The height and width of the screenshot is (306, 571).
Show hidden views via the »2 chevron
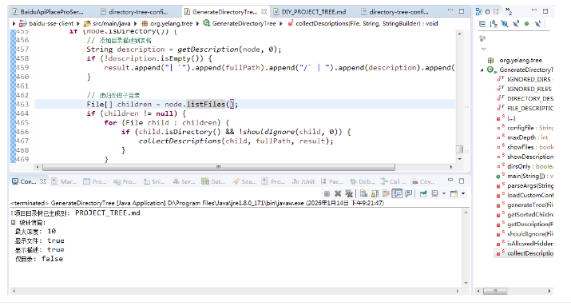(x=509, y=12)
